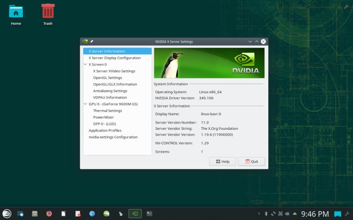Open panel settings wrench in taskbar

pos(347,214)
